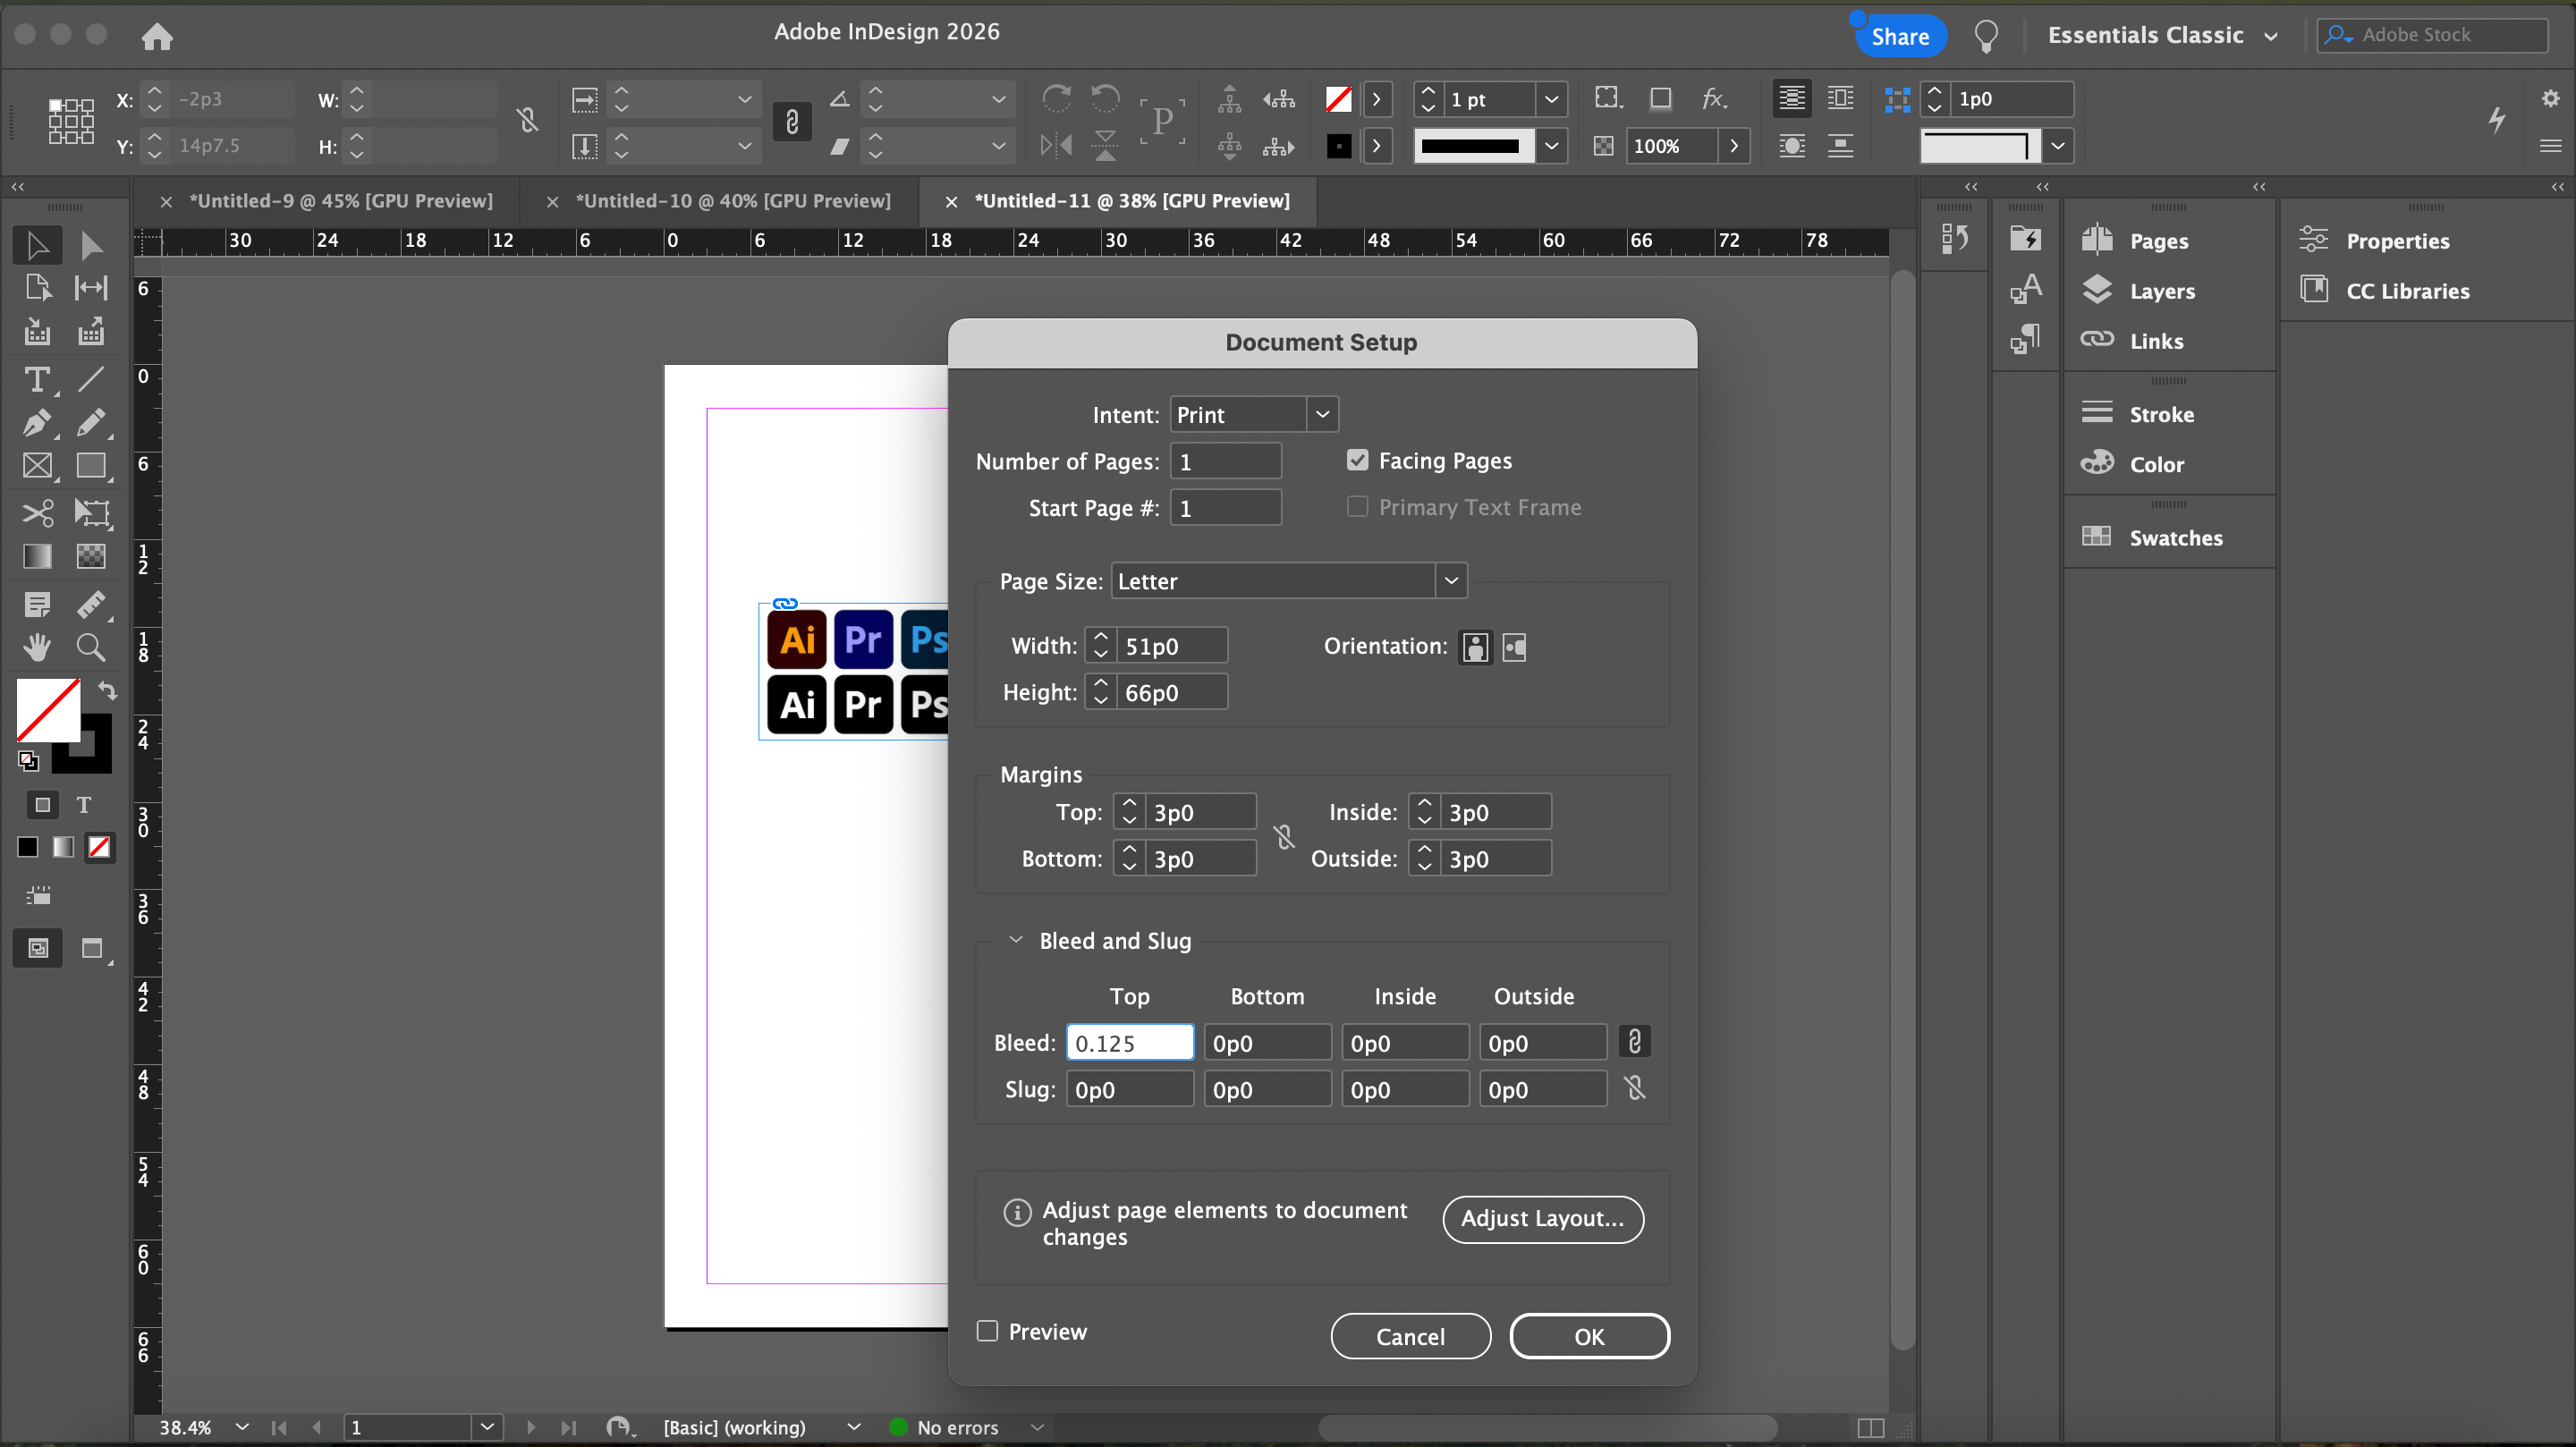Uncheck Facing Pages checkbox
Viewport: 2576px width, 1447px height.
(1357, 460)
